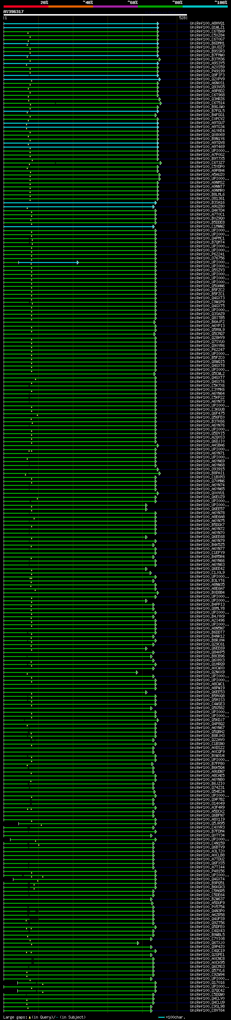Select hit label UniRef100_Q7QC42
Screen dimensions: 231x1020
click(x=207, y=990)
